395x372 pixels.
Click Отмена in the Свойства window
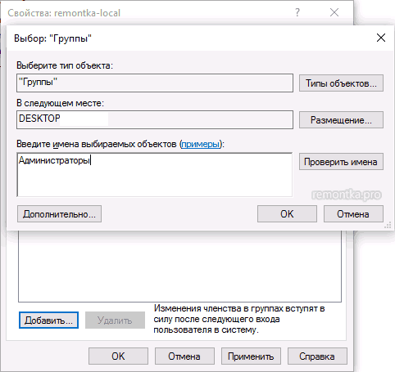tap(184, 356)
